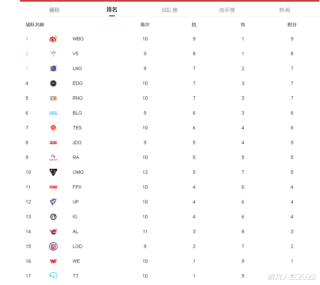Click the V5 team logo

pyautogui.click(x=53, y=54)
